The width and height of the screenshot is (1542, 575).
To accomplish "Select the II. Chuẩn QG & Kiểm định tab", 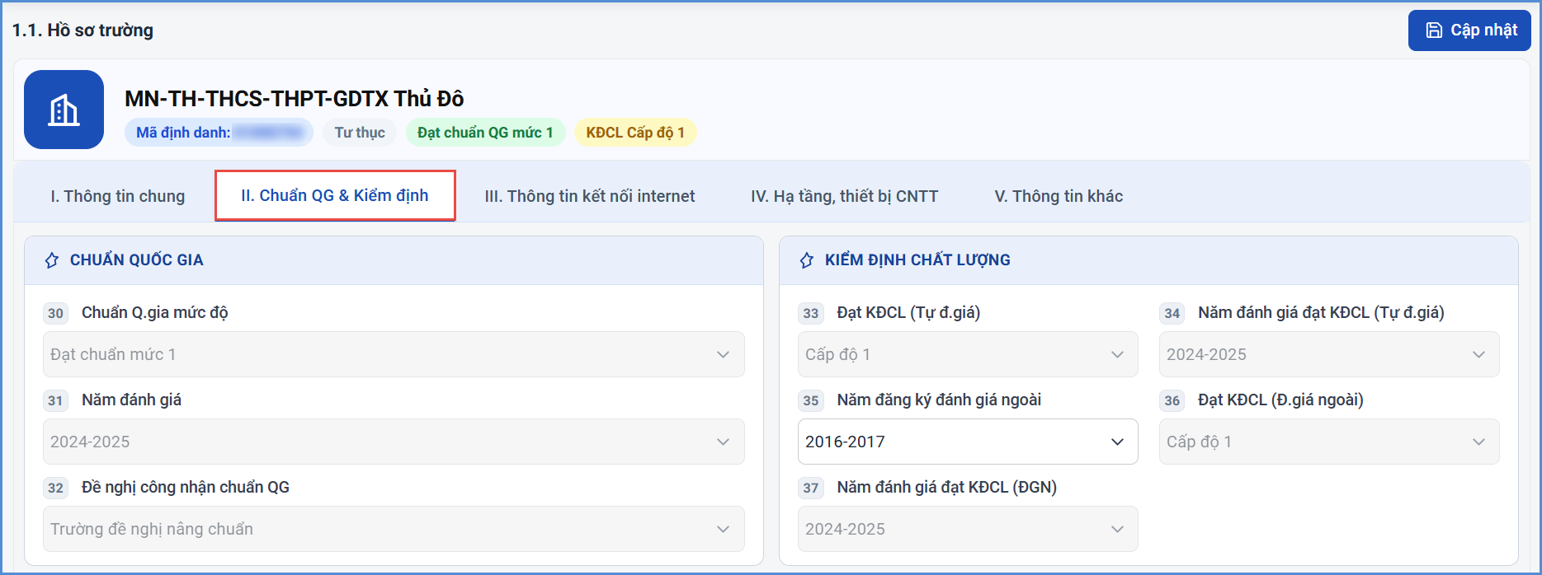I will point(335,195).
